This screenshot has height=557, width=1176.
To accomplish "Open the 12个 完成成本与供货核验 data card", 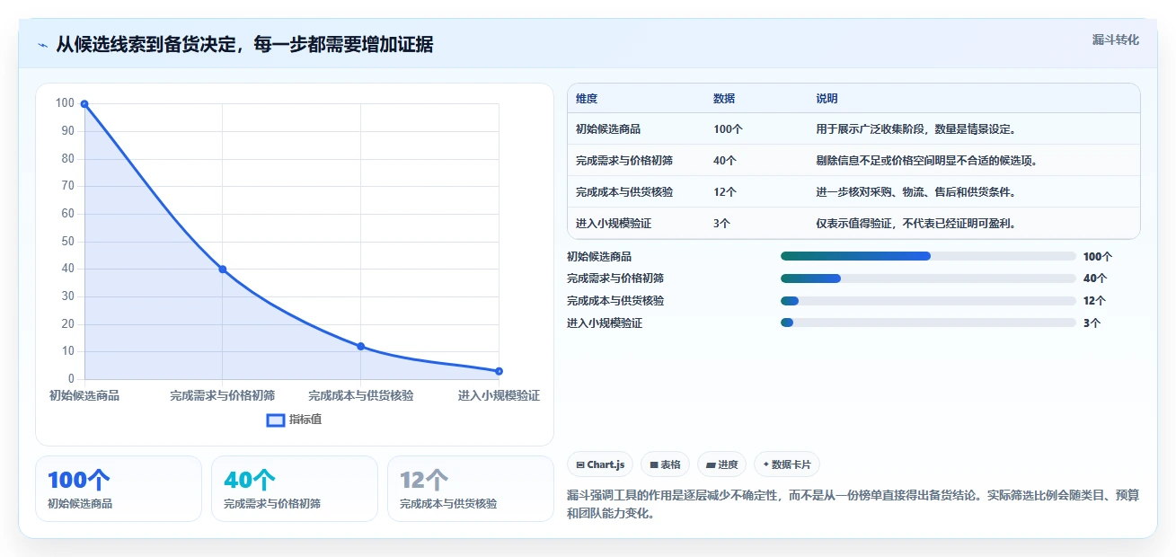I will click(x=471, y=489).
